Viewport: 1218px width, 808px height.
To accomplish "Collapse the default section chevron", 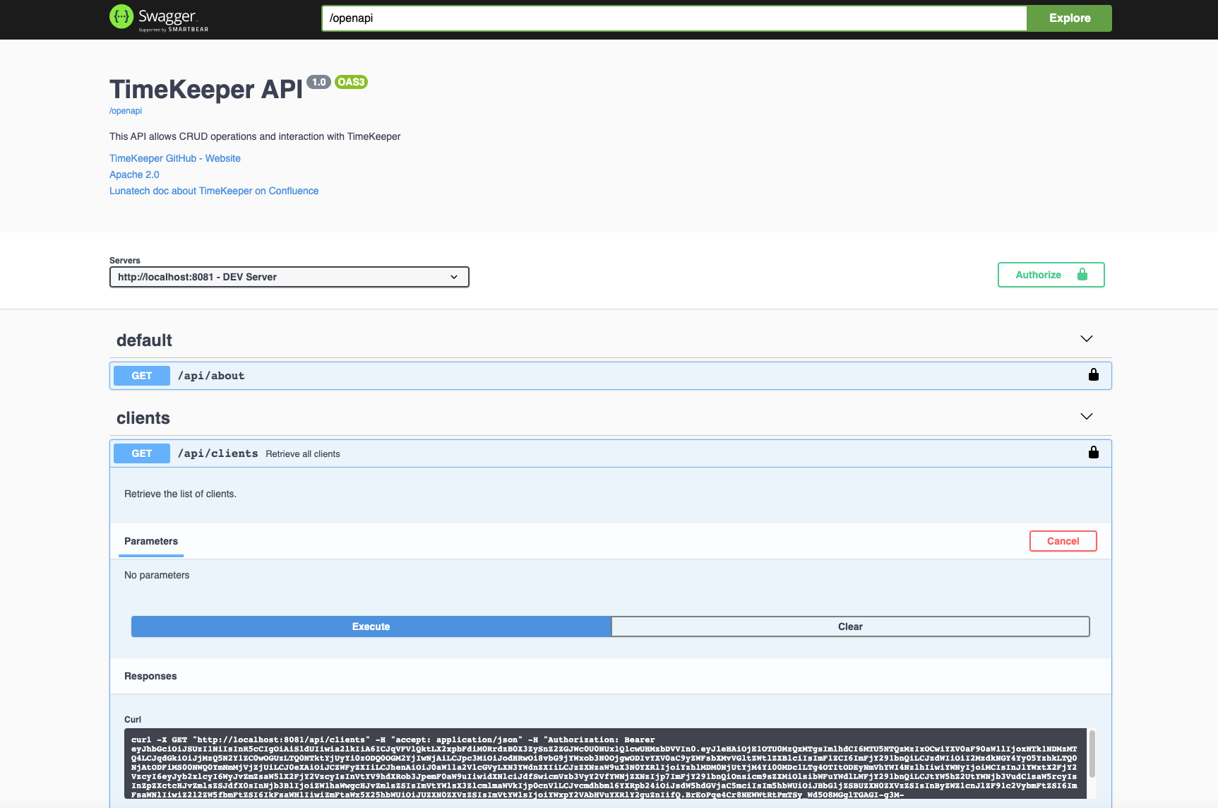I will (1087, 339).
